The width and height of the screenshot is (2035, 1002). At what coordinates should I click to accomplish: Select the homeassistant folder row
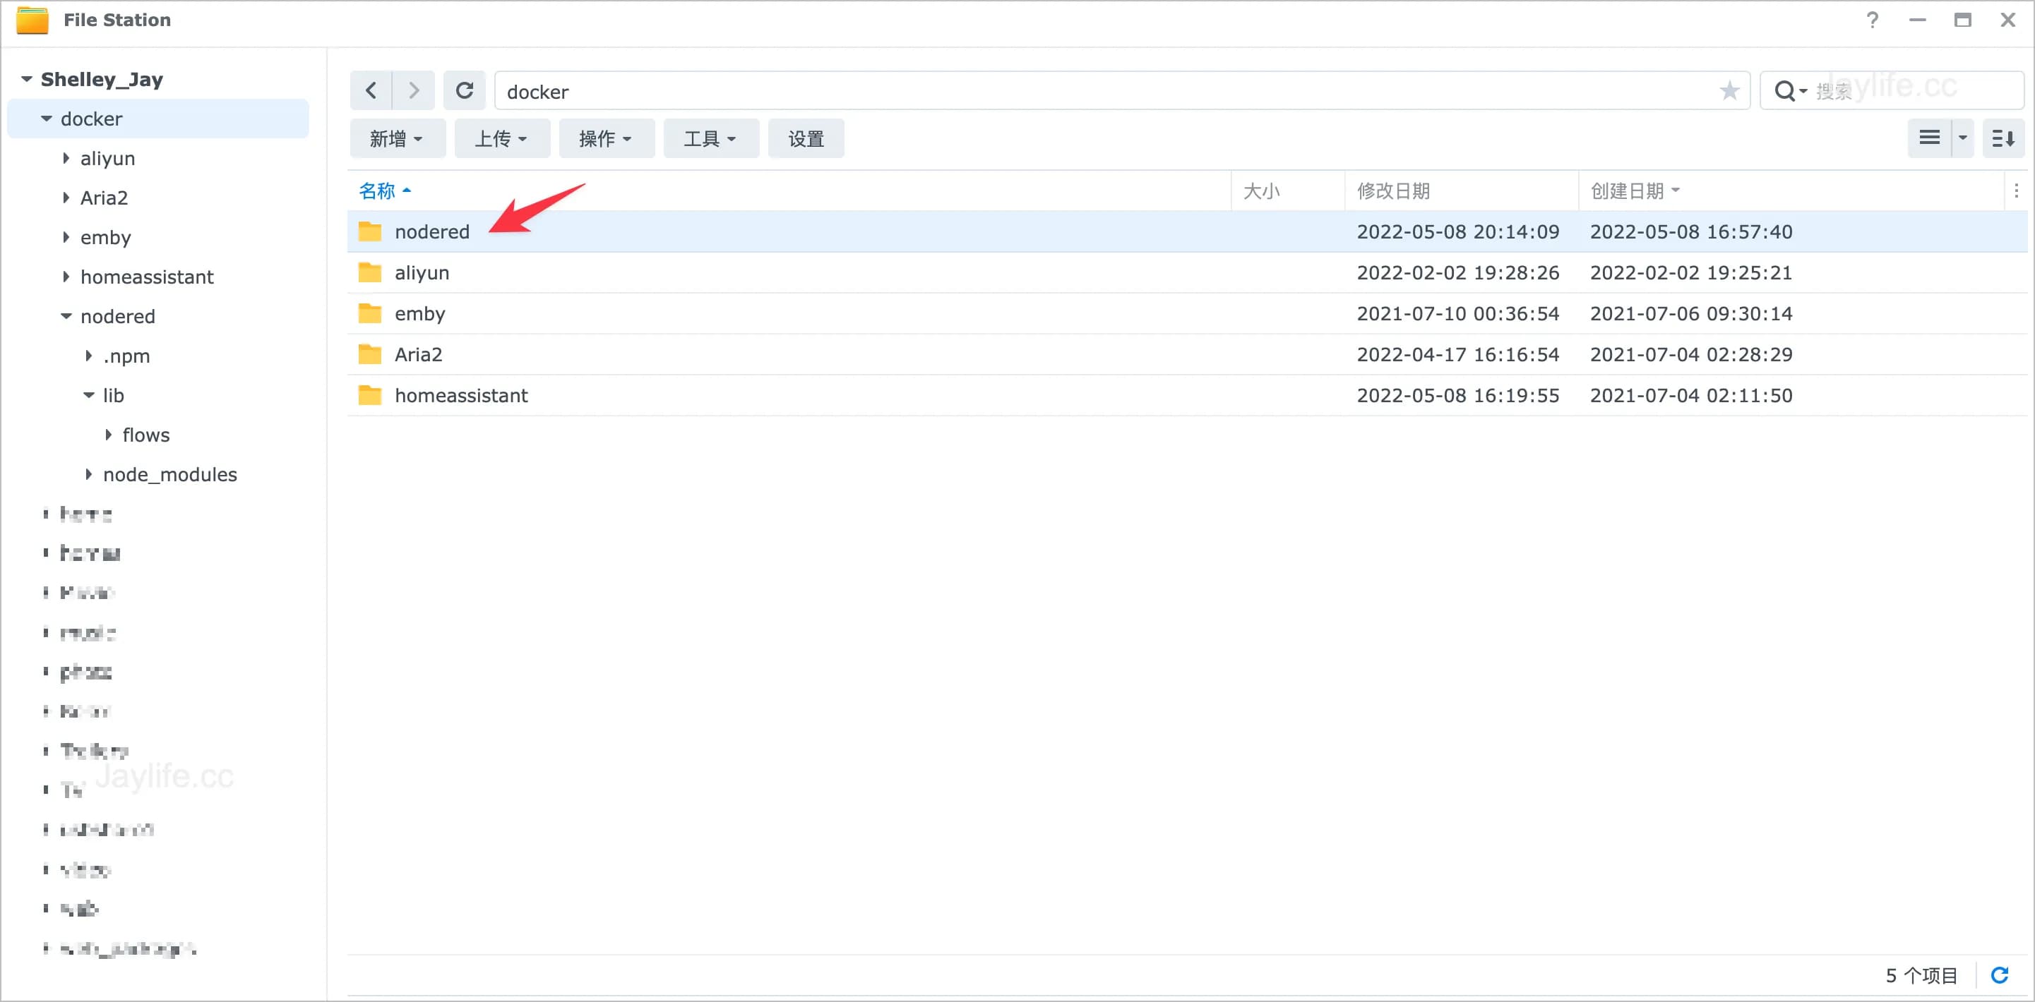pos(461,394)
